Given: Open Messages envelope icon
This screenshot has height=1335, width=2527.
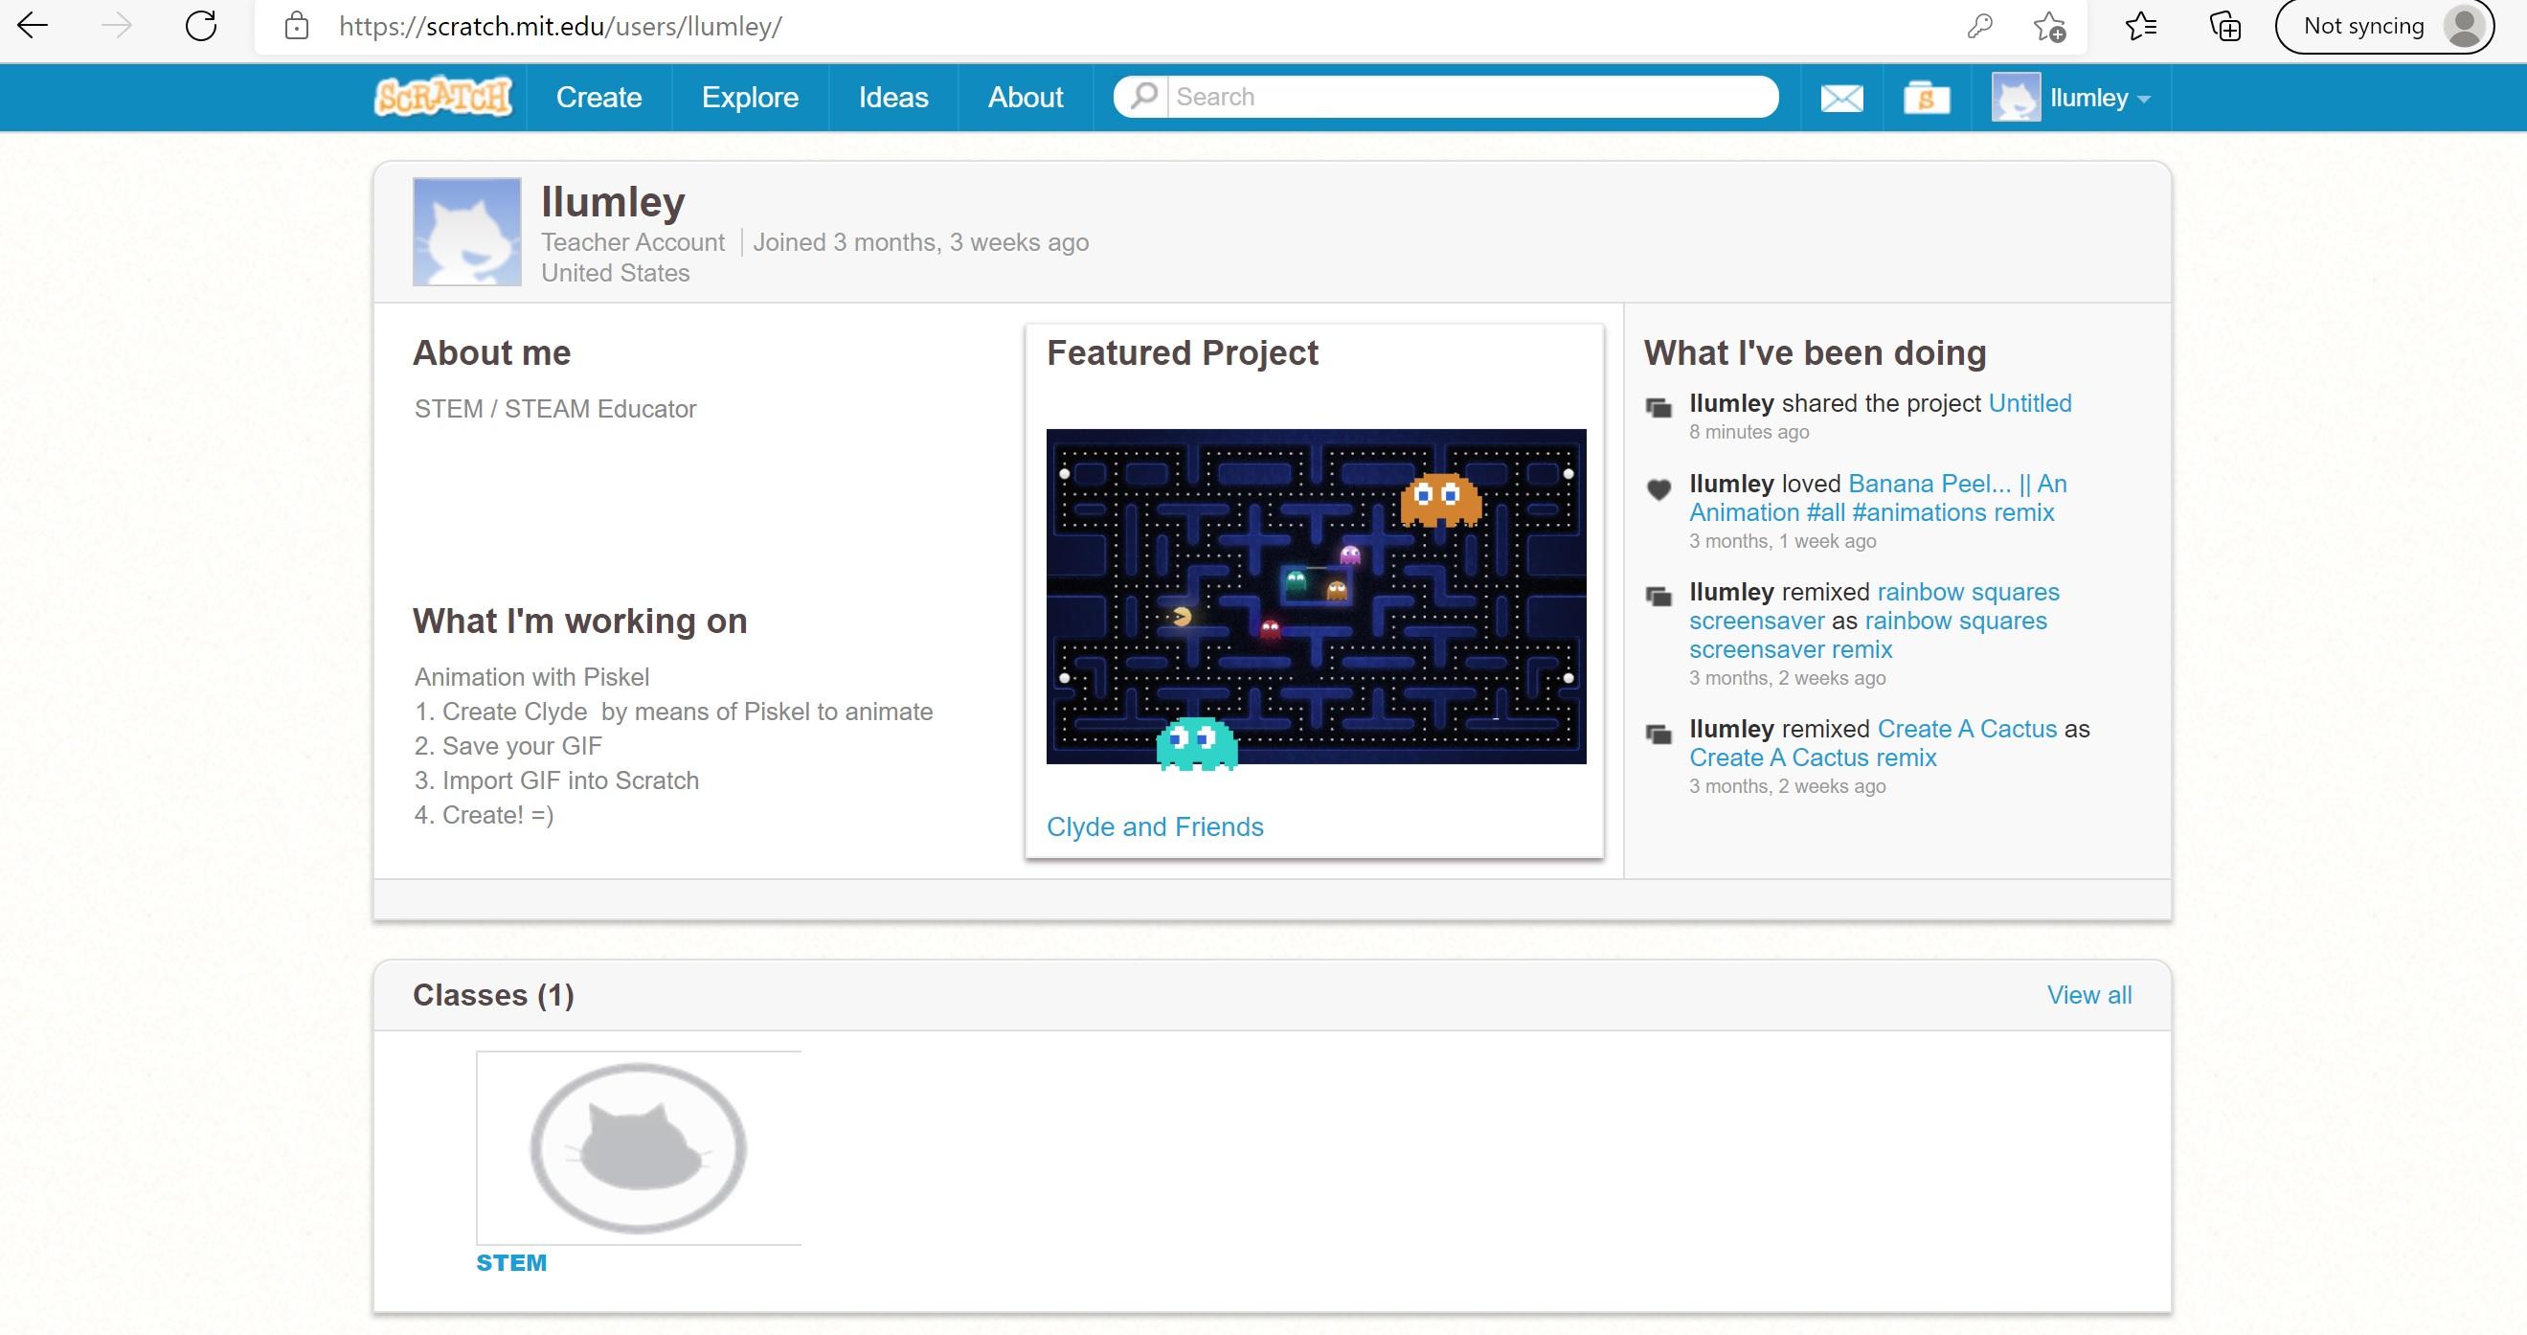Looking at the screenshot, I should click(x=1841, y=98).
